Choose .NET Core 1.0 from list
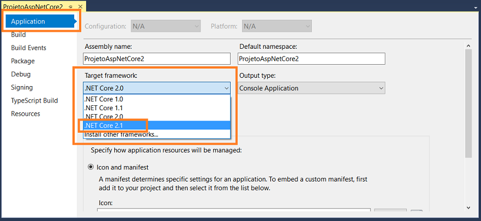This screenshot has width=481, height=221. click(156, 99)
